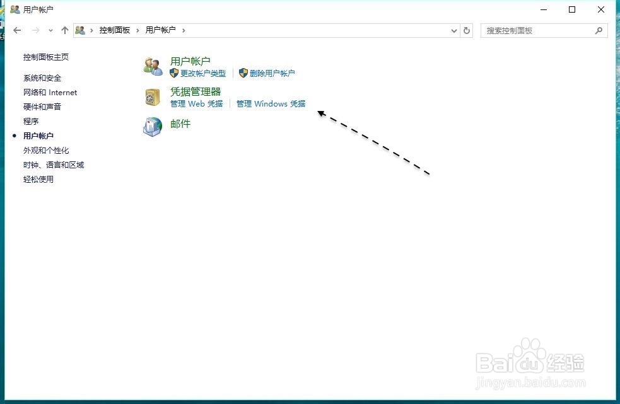Select 控制面板 in the address breadcrumb
620x404 pixels.
115,30
